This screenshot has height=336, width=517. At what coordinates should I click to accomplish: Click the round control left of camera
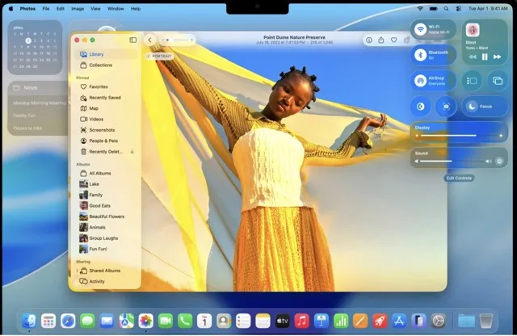coord(420,107)
